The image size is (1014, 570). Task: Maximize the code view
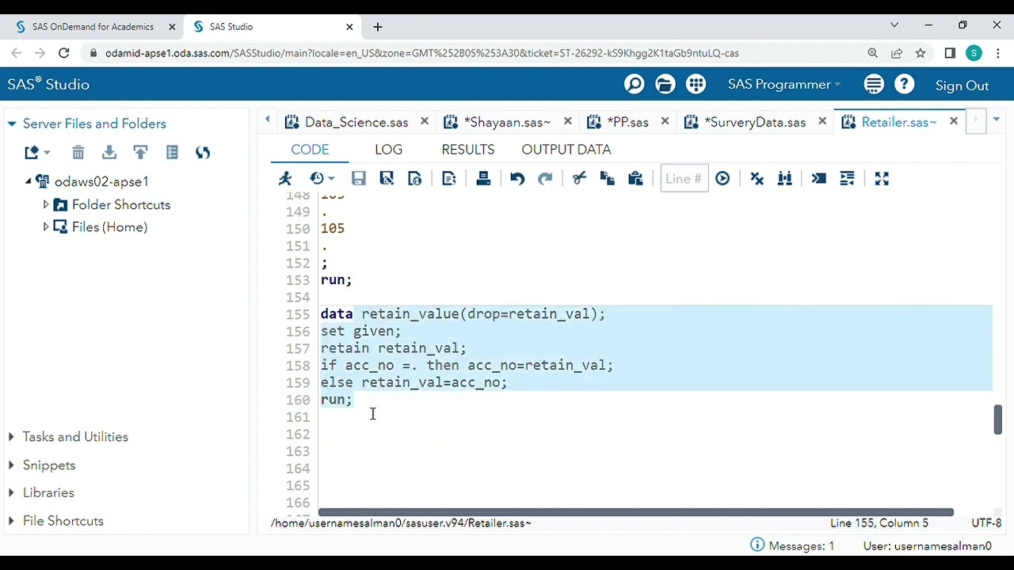point(882,179)
